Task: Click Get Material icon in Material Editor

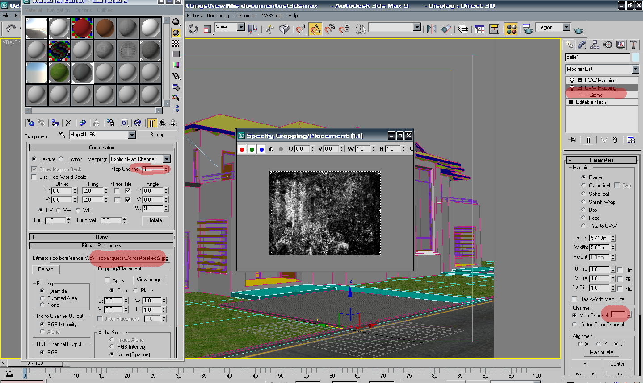Action: pos(30,123)
